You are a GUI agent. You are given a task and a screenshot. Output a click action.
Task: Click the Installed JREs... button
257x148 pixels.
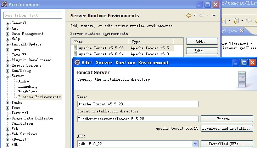click(x=227, y=144)
